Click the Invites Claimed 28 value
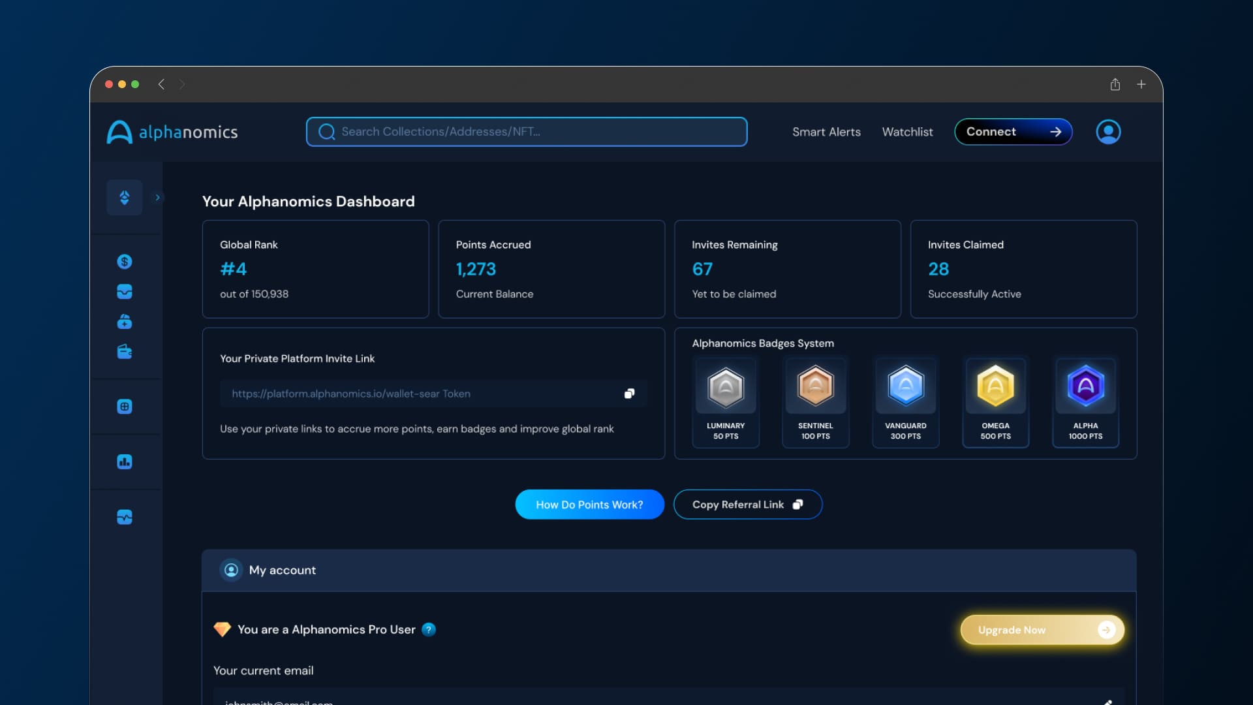Viewport: 1253px width, 705px height. tap(938, 269)
